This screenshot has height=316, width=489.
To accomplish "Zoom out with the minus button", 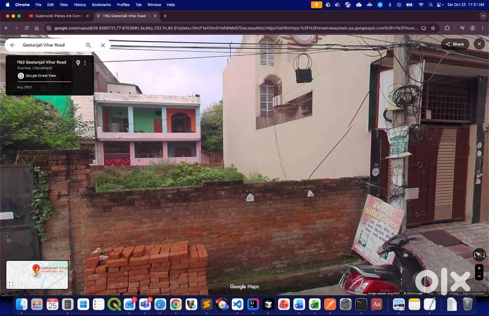I will [x=479, y=276].
